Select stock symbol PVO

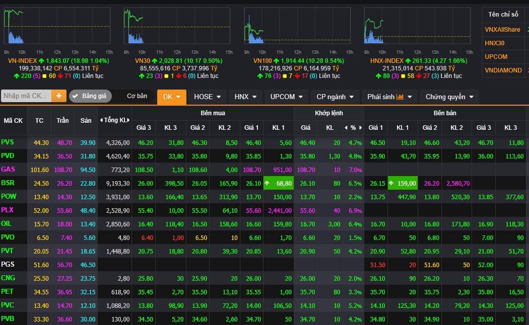tap(8, 237)
